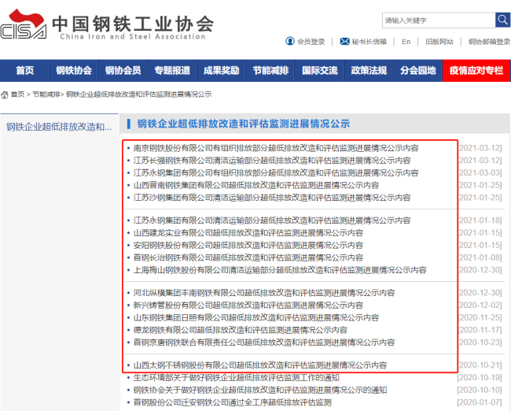Viewport: 511px width, 411px height.
Task: Open 首钢京唐钢铁联合 announcement link
Action: click(x=264, y=342)
